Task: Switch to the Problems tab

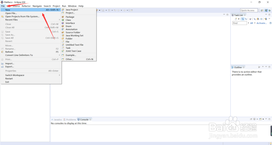Action: coord(70,120)
